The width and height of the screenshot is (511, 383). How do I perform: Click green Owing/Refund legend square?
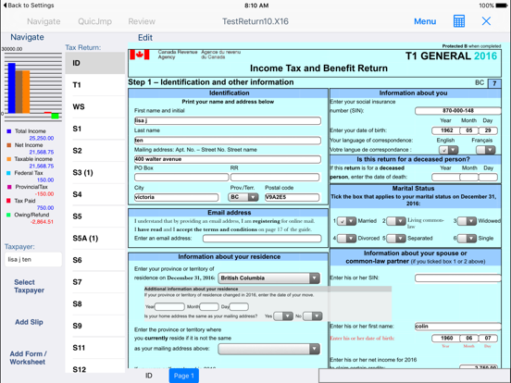9,215
